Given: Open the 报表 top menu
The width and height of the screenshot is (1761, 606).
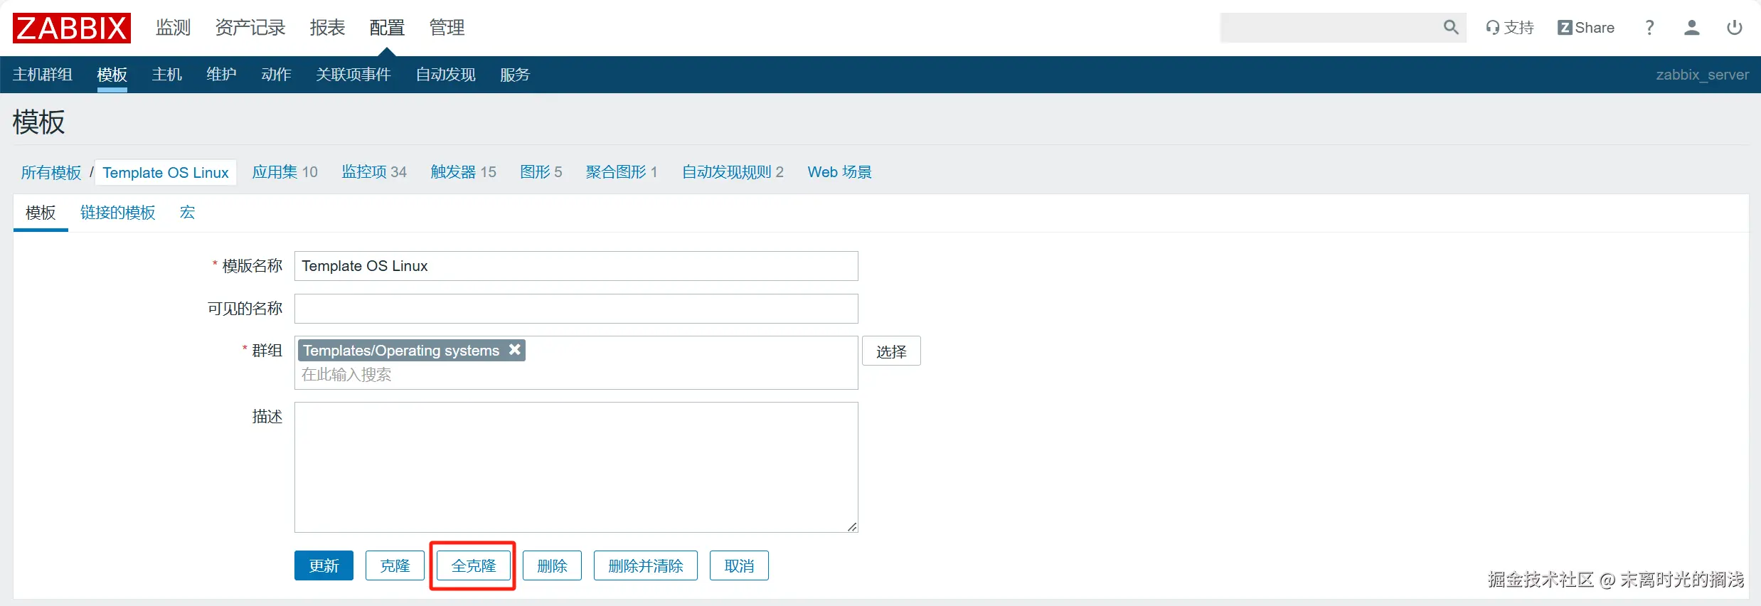Looking at the screenshot, I should click(x=328, y=28).
